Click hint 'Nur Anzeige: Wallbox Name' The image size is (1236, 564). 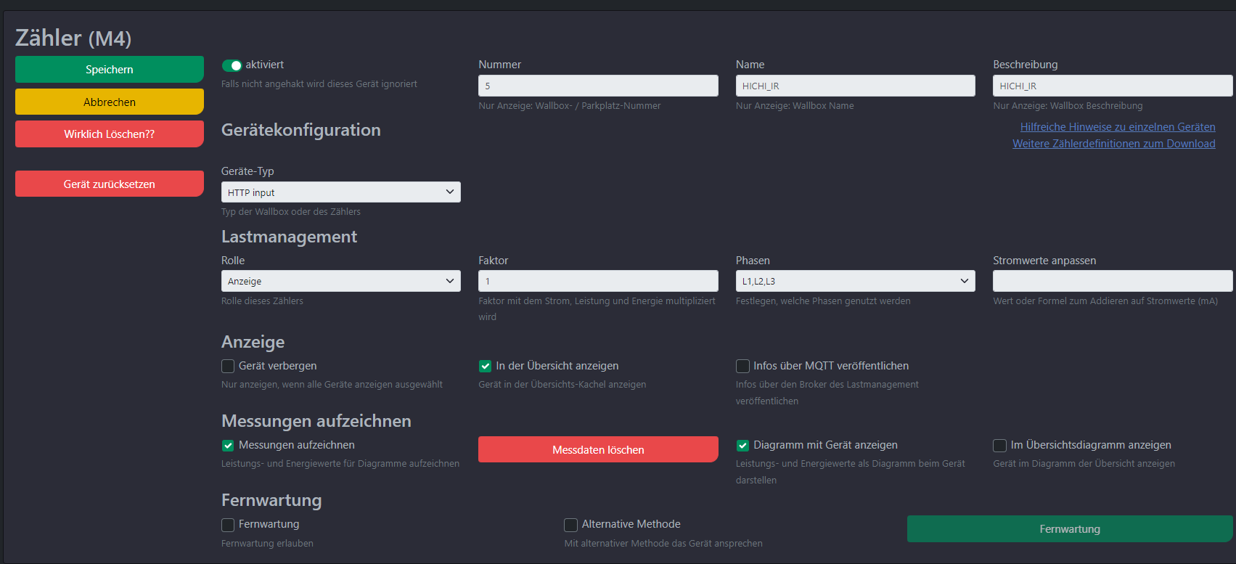795,106
